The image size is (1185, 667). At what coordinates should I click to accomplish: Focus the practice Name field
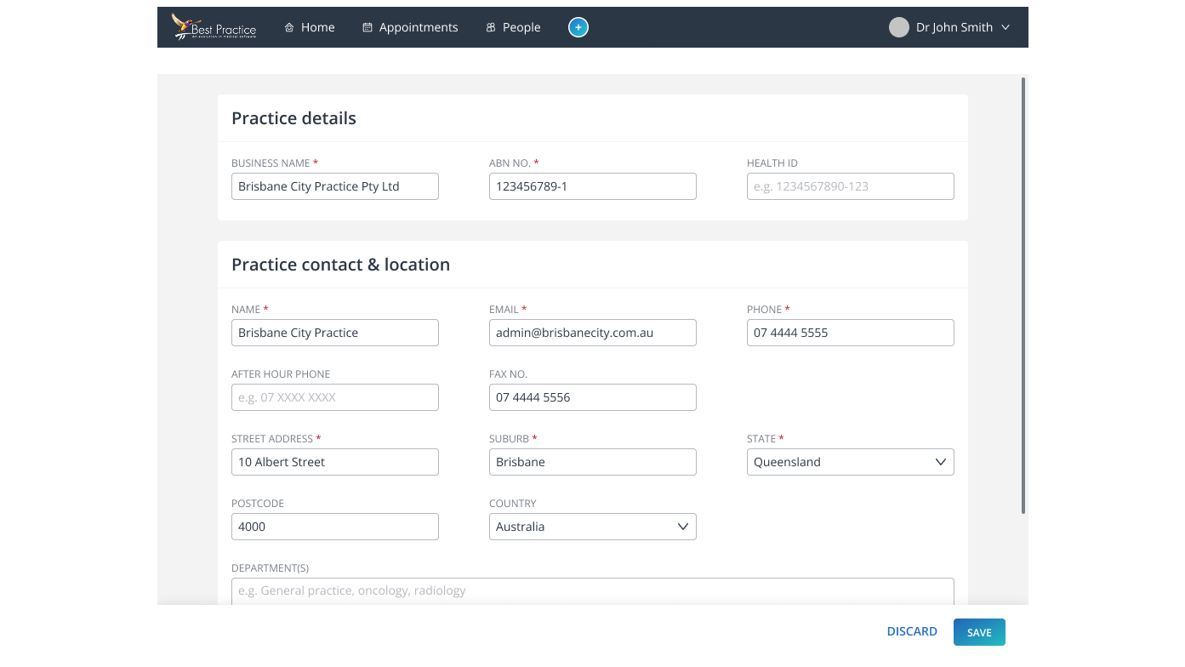point(335,333)
